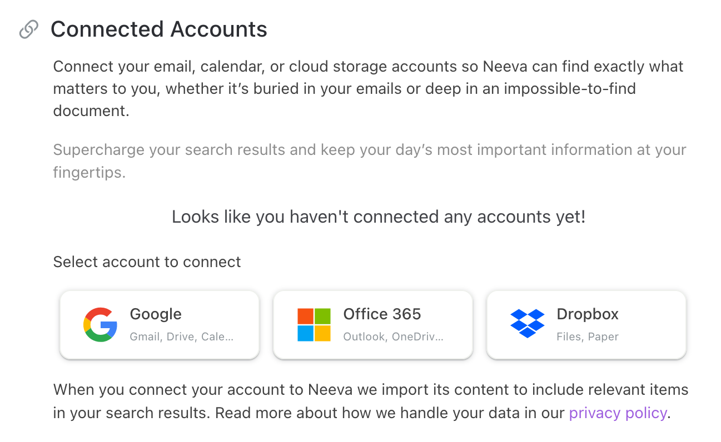Click the Select account to connect label
Image resolution: width=721 pixels, height=442 pixels.
147,262
